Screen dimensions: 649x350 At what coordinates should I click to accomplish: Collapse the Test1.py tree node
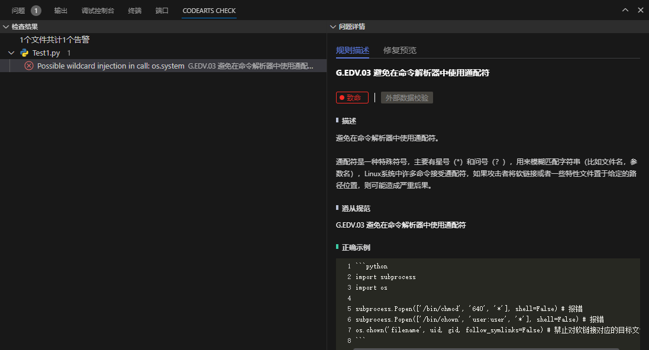pyautogui.click(x=11, y=53)
